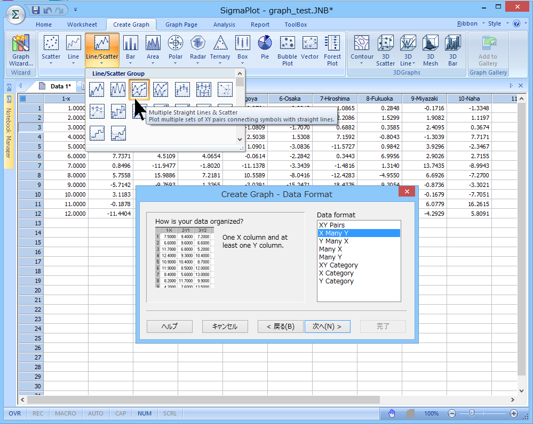Click the 次へ(N) > button
This screenshot has width=533, height=424.
(327, 327)
